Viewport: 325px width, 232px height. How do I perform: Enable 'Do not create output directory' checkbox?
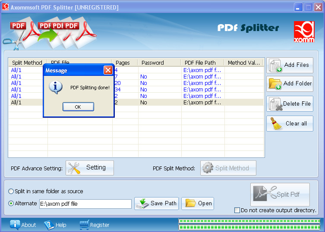pos(237,210)
